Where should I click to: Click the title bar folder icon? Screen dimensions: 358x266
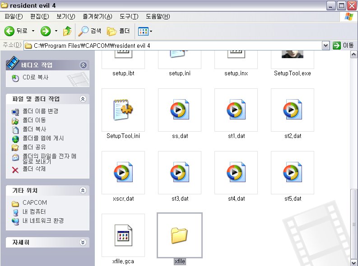pos(5,5)
